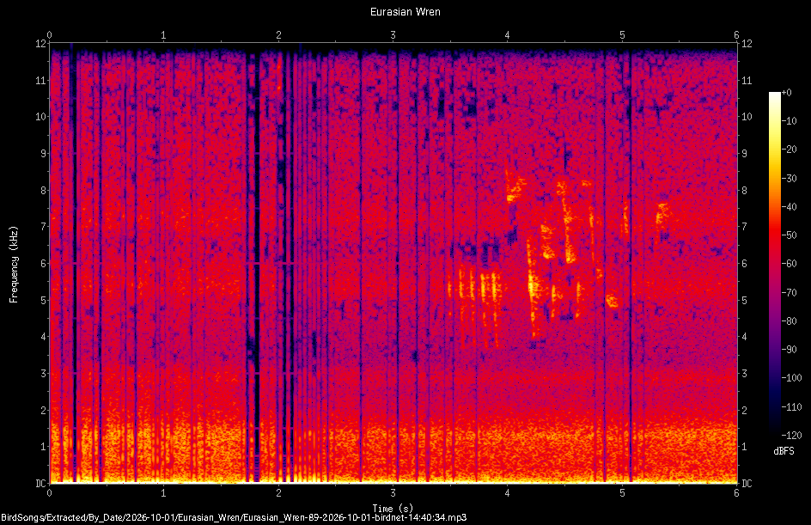Select the "-90" color scale label
This screenshot has width=811, height=525.
[x=790, y=350]
